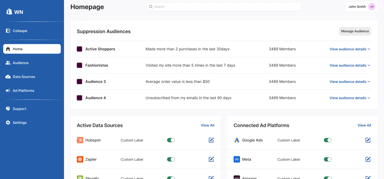Expand Audience 3 details
This screenshot has height=179, width=384.
point(350,82)
